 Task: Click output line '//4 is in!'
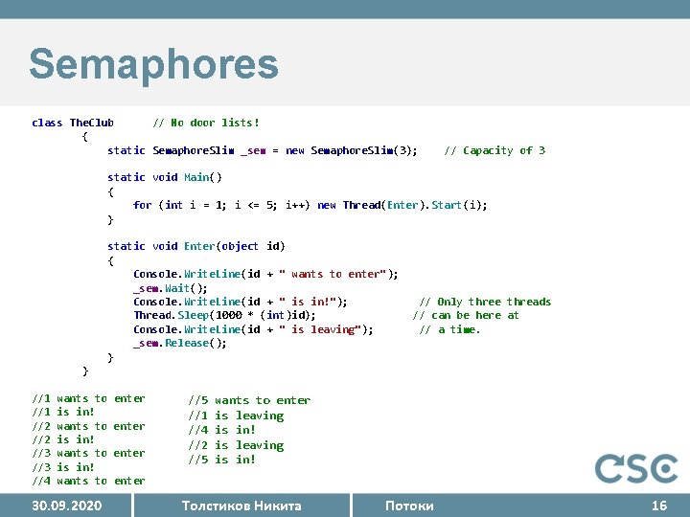point(221,430)
